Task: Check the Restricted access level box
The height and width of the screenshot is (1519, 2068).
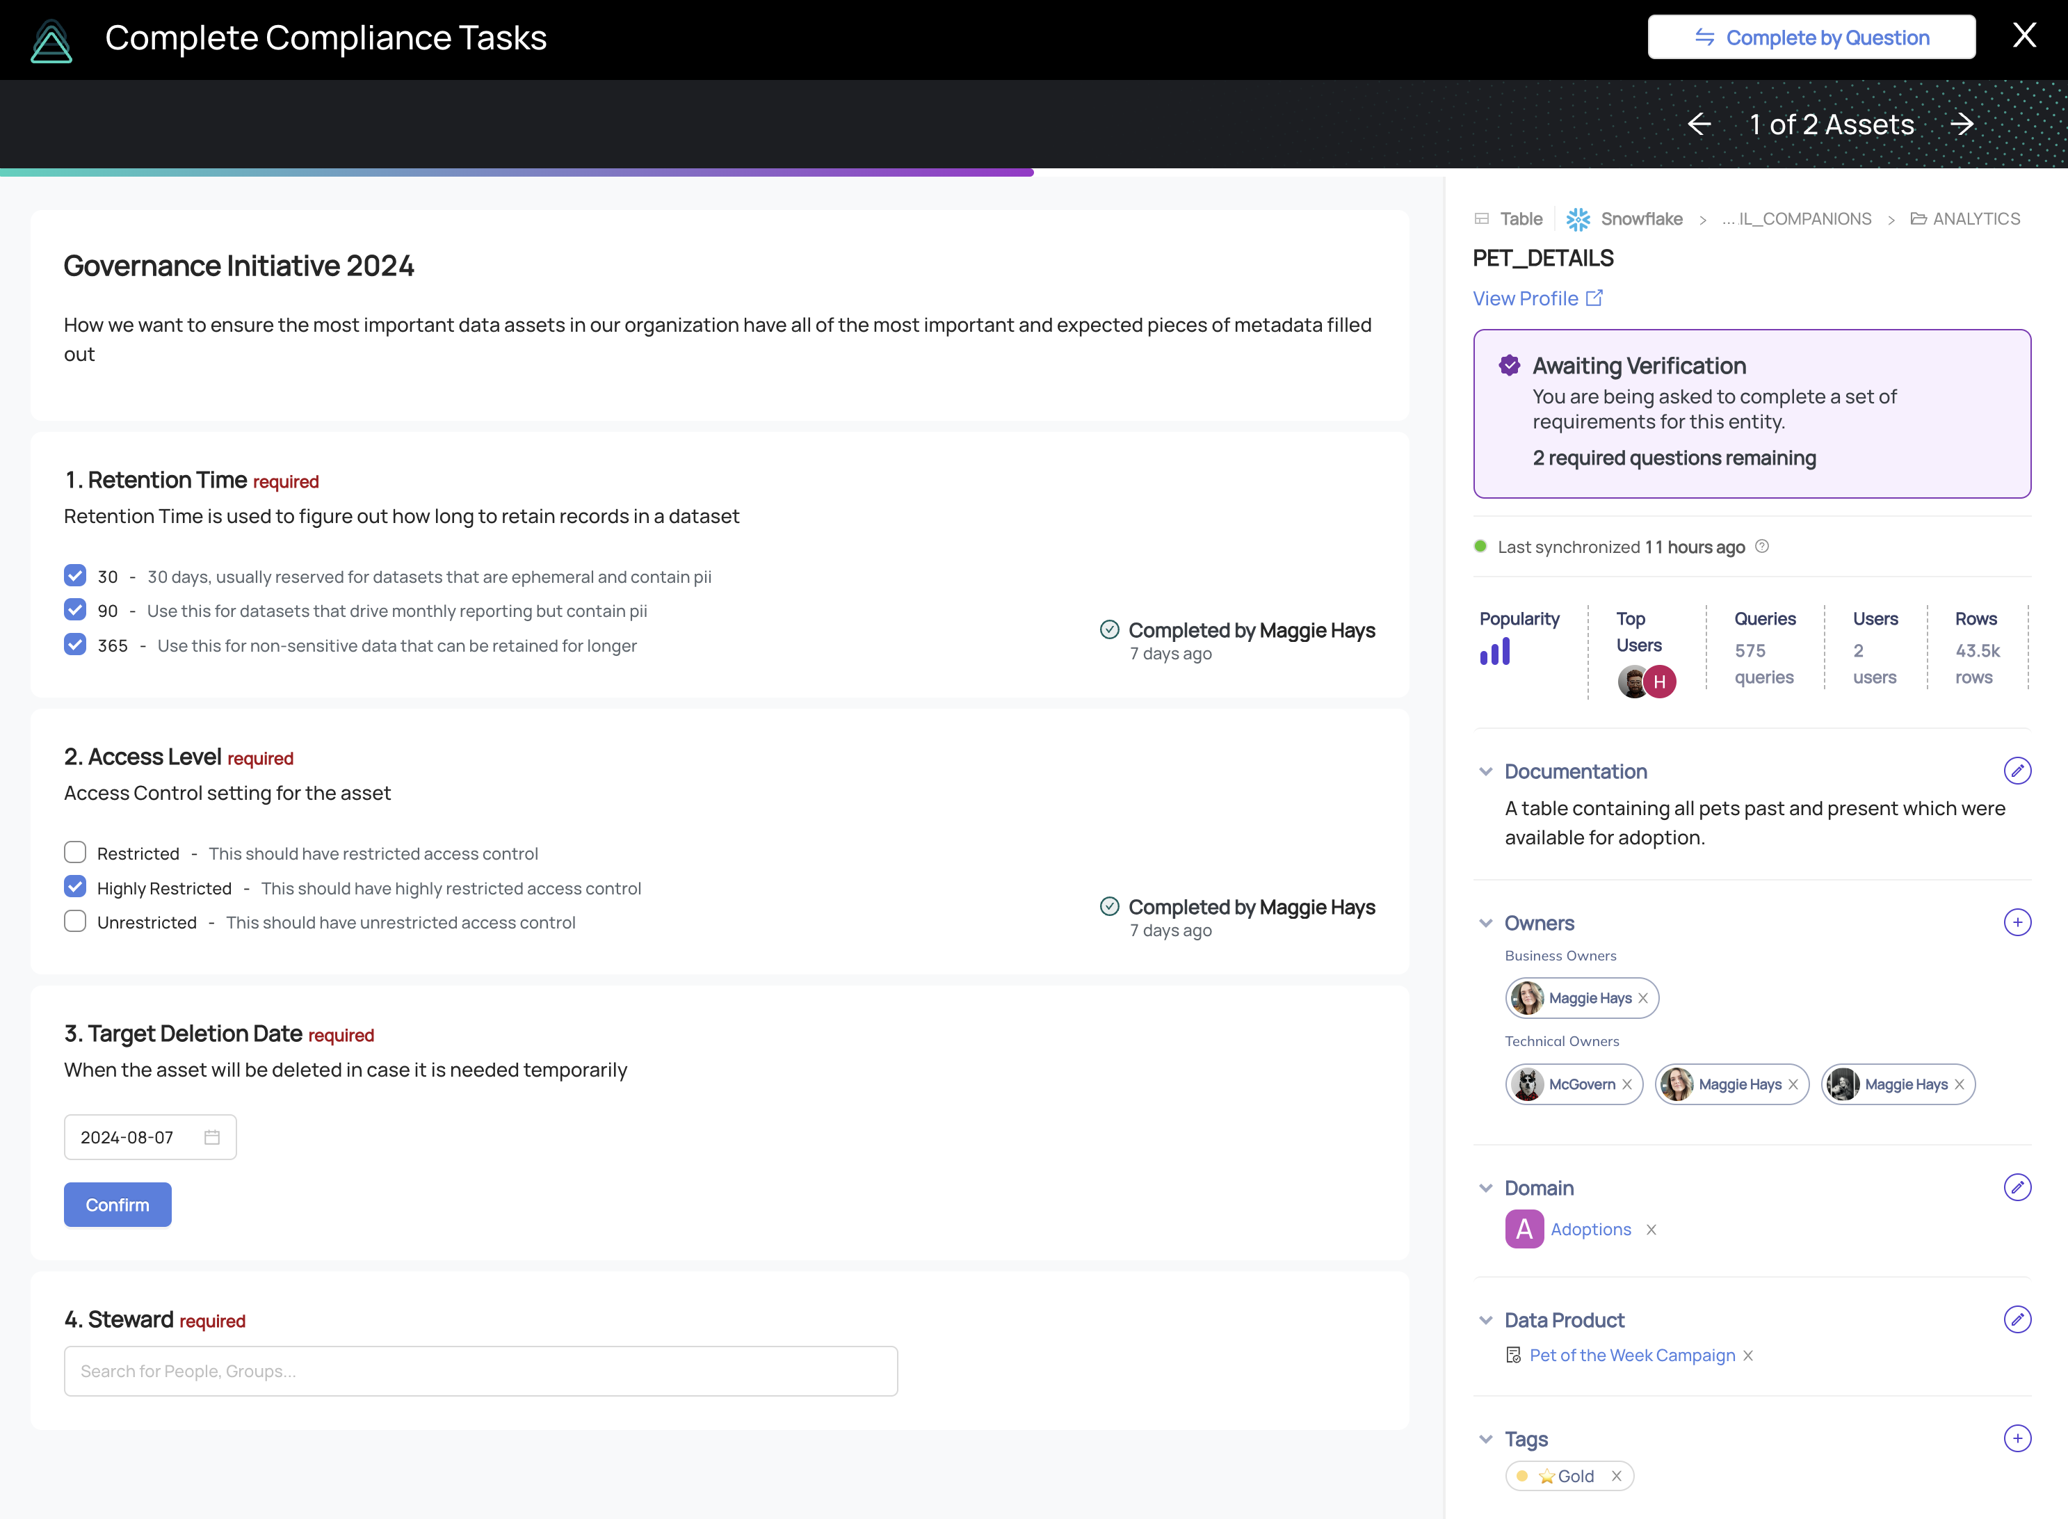Action: [x=75, y=853]
